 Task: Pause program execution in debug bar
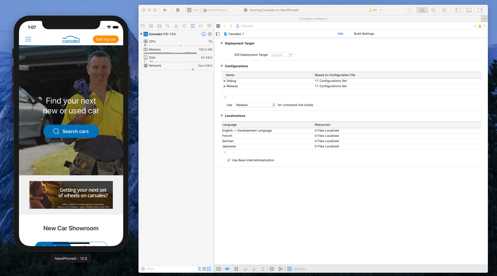click(236, 269)
